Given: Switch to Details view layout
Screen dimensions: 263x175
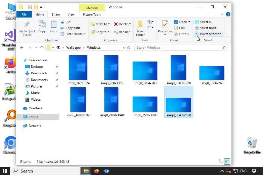Looking at the screenshot, I should coord(221,161).
